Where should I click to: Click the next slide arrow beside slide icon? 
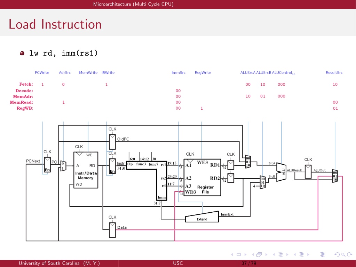pyautogui.click(x=245, y=254)
